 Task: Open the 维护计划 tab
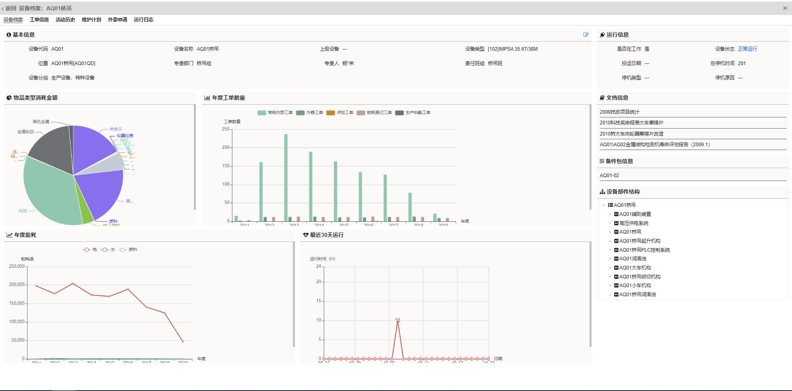tap(91, 20)
